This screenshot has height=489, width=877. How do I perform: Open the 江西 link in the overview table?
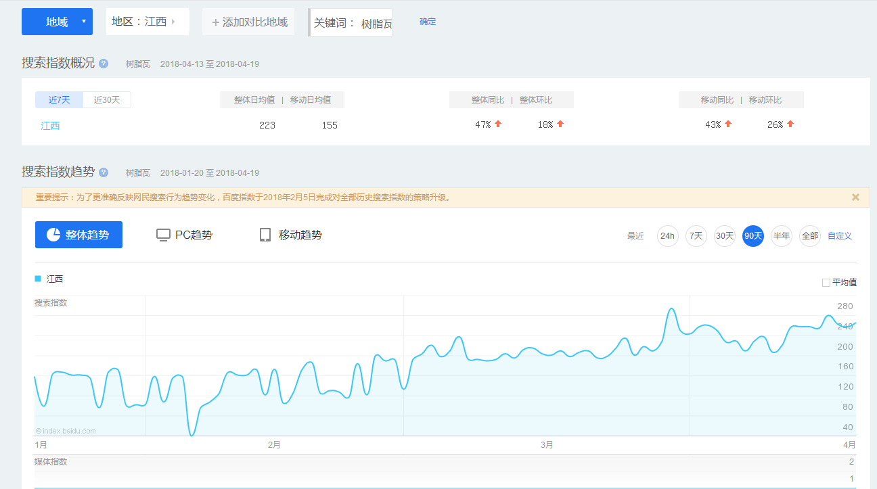(x=50, y=124)
